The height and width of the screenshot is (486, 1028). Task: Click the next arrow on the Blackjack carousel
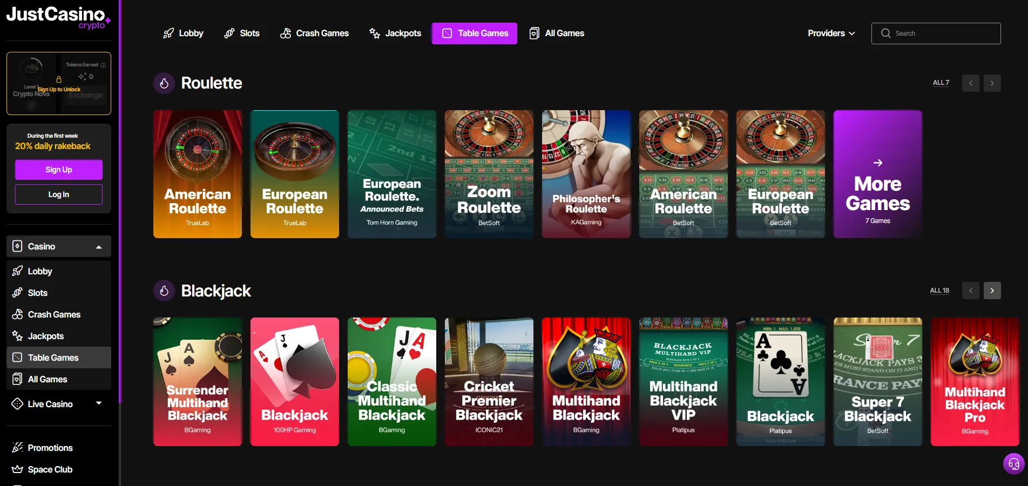tap(992, 291)
